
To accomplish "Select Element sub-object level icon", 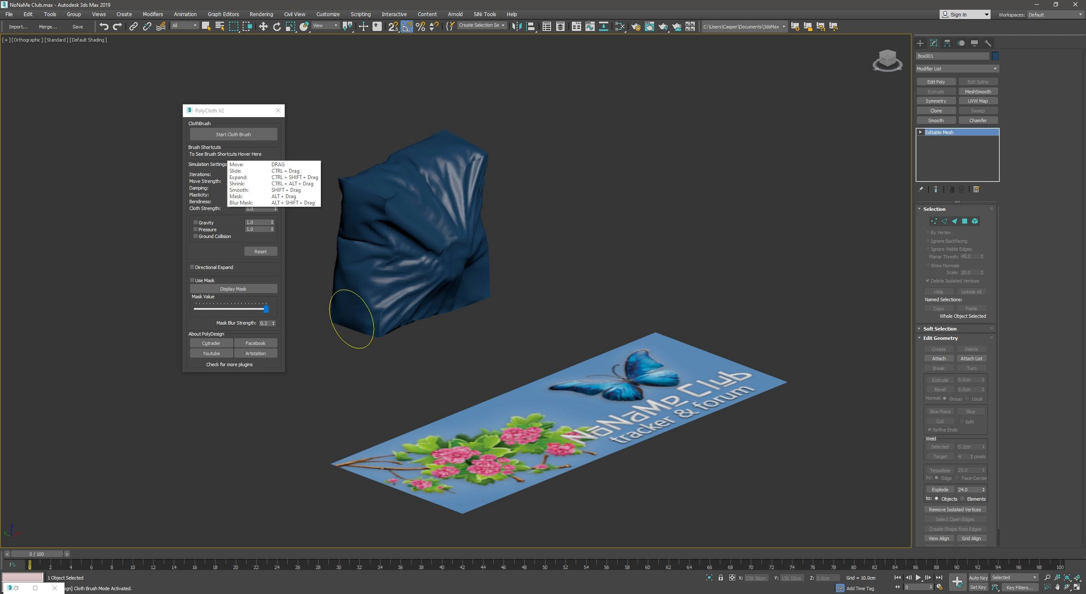I will pos(974,221).
